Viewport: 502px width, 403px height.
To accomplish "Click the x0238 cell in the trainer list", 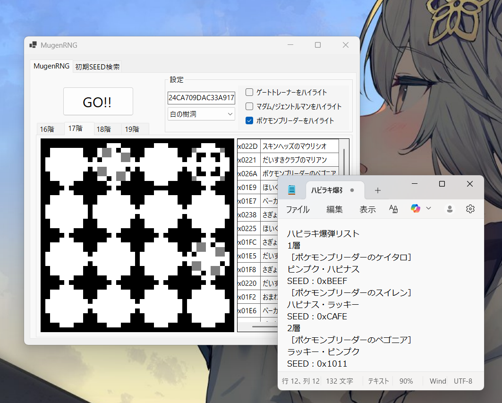I will [x=249, y=215].
